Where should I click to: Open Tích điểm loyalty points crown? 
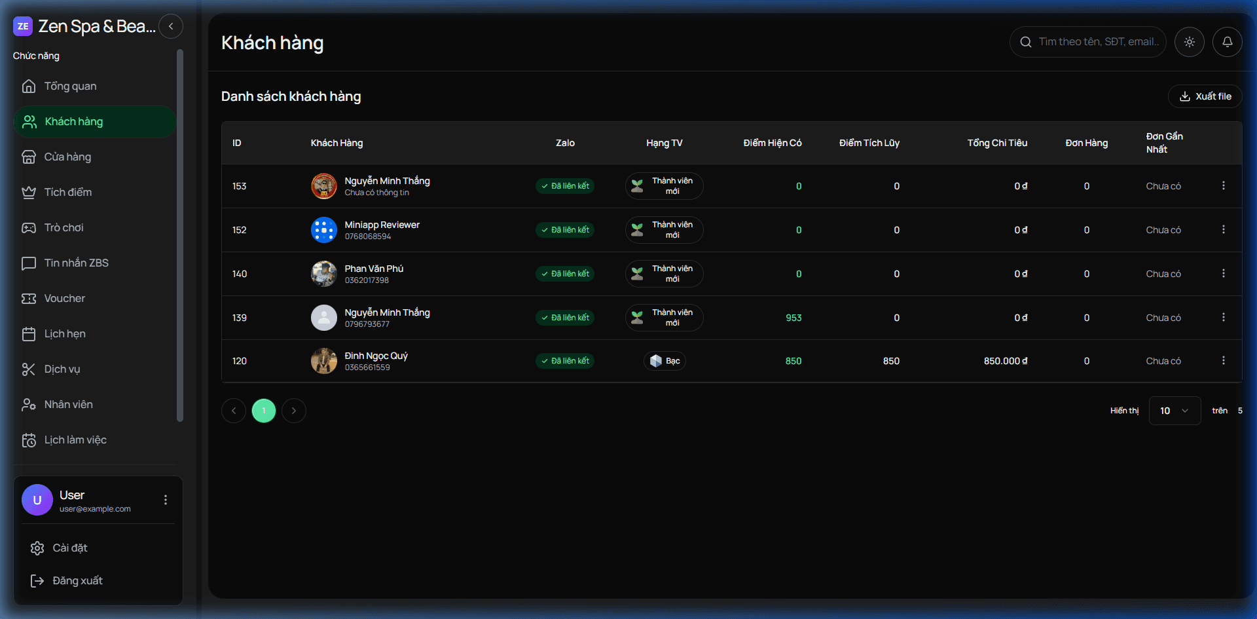pyautogui.click(x=29, y=193)
